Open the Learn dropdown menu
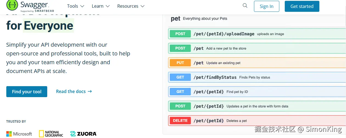346x138 pixels. pyautogui.click(x=101, y=6)
